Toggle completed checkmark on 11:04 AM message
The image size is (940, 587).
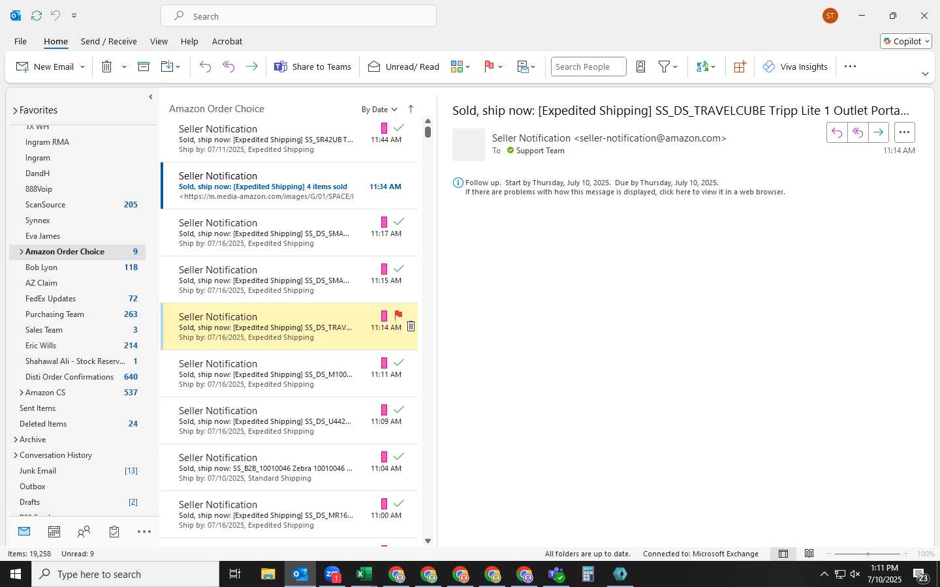click(x=398, y=457)
